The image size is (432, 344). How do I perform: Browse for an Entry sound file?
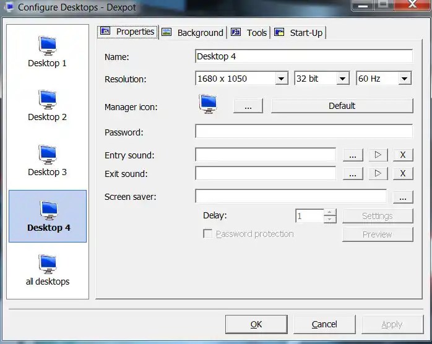353,155
